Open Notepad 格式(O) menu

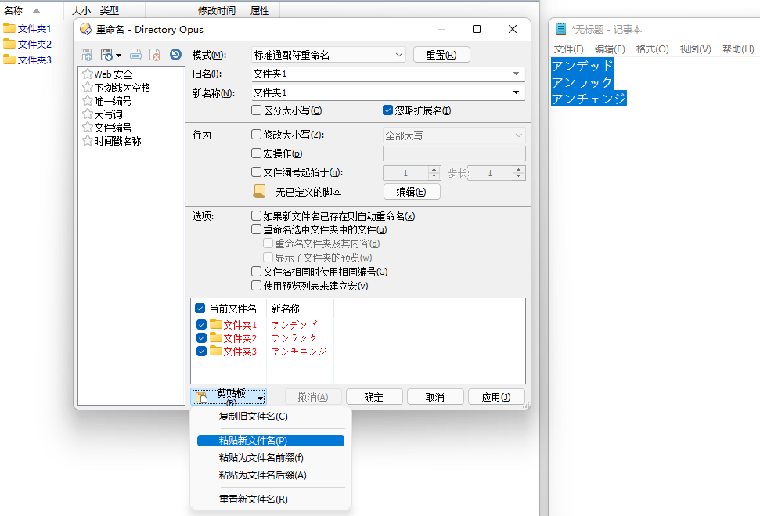[653, 49]
